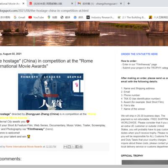Open the blue news icon bookmark
The image size is (168, 168).
coord(79,17)
